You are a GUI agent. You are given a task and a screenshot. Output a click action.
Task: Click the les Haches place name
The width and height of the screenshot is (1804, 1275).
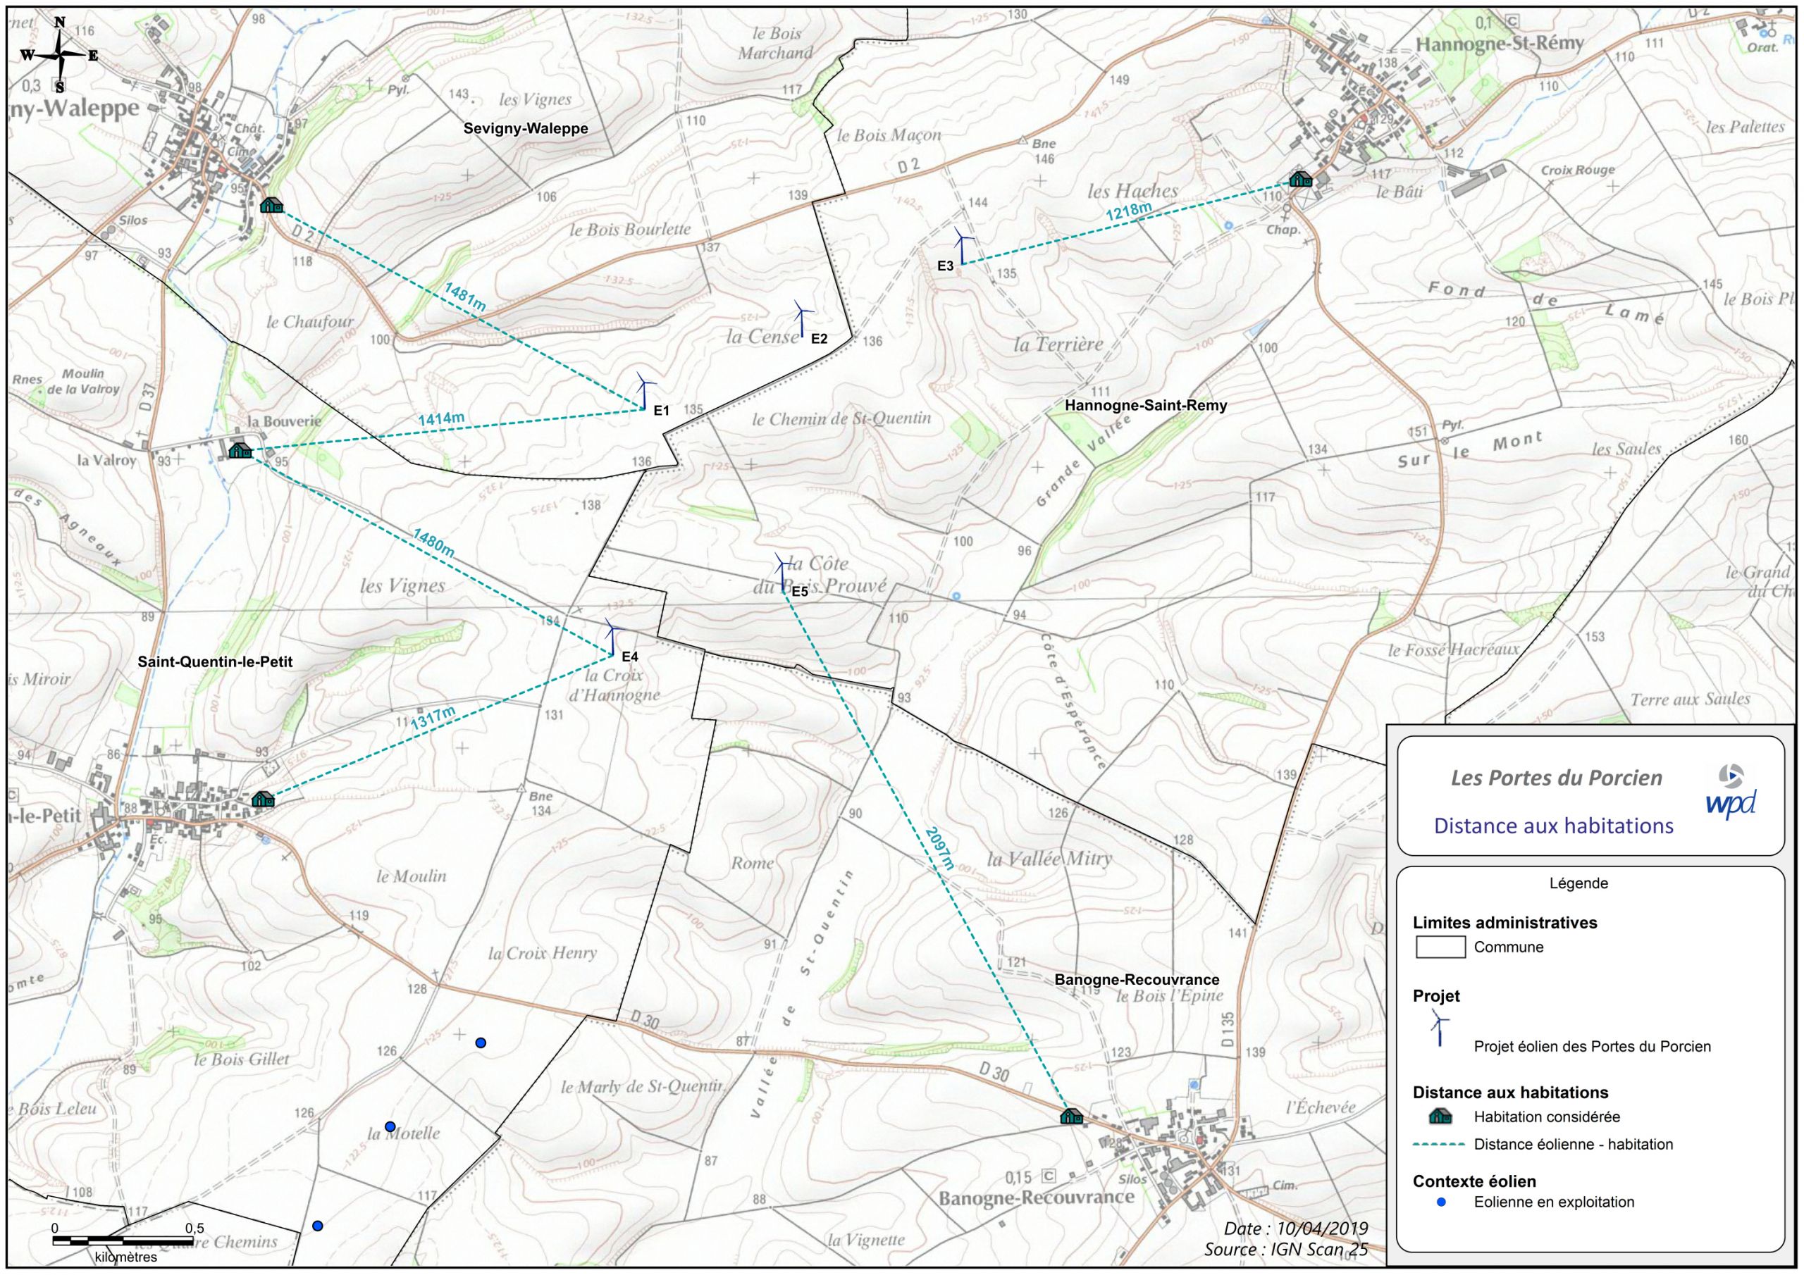coord(1132,190)
